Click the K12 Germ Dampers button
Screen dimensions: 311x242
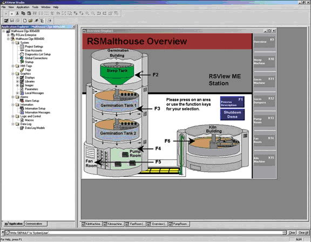pyautogui.click(x=264, y=101)
